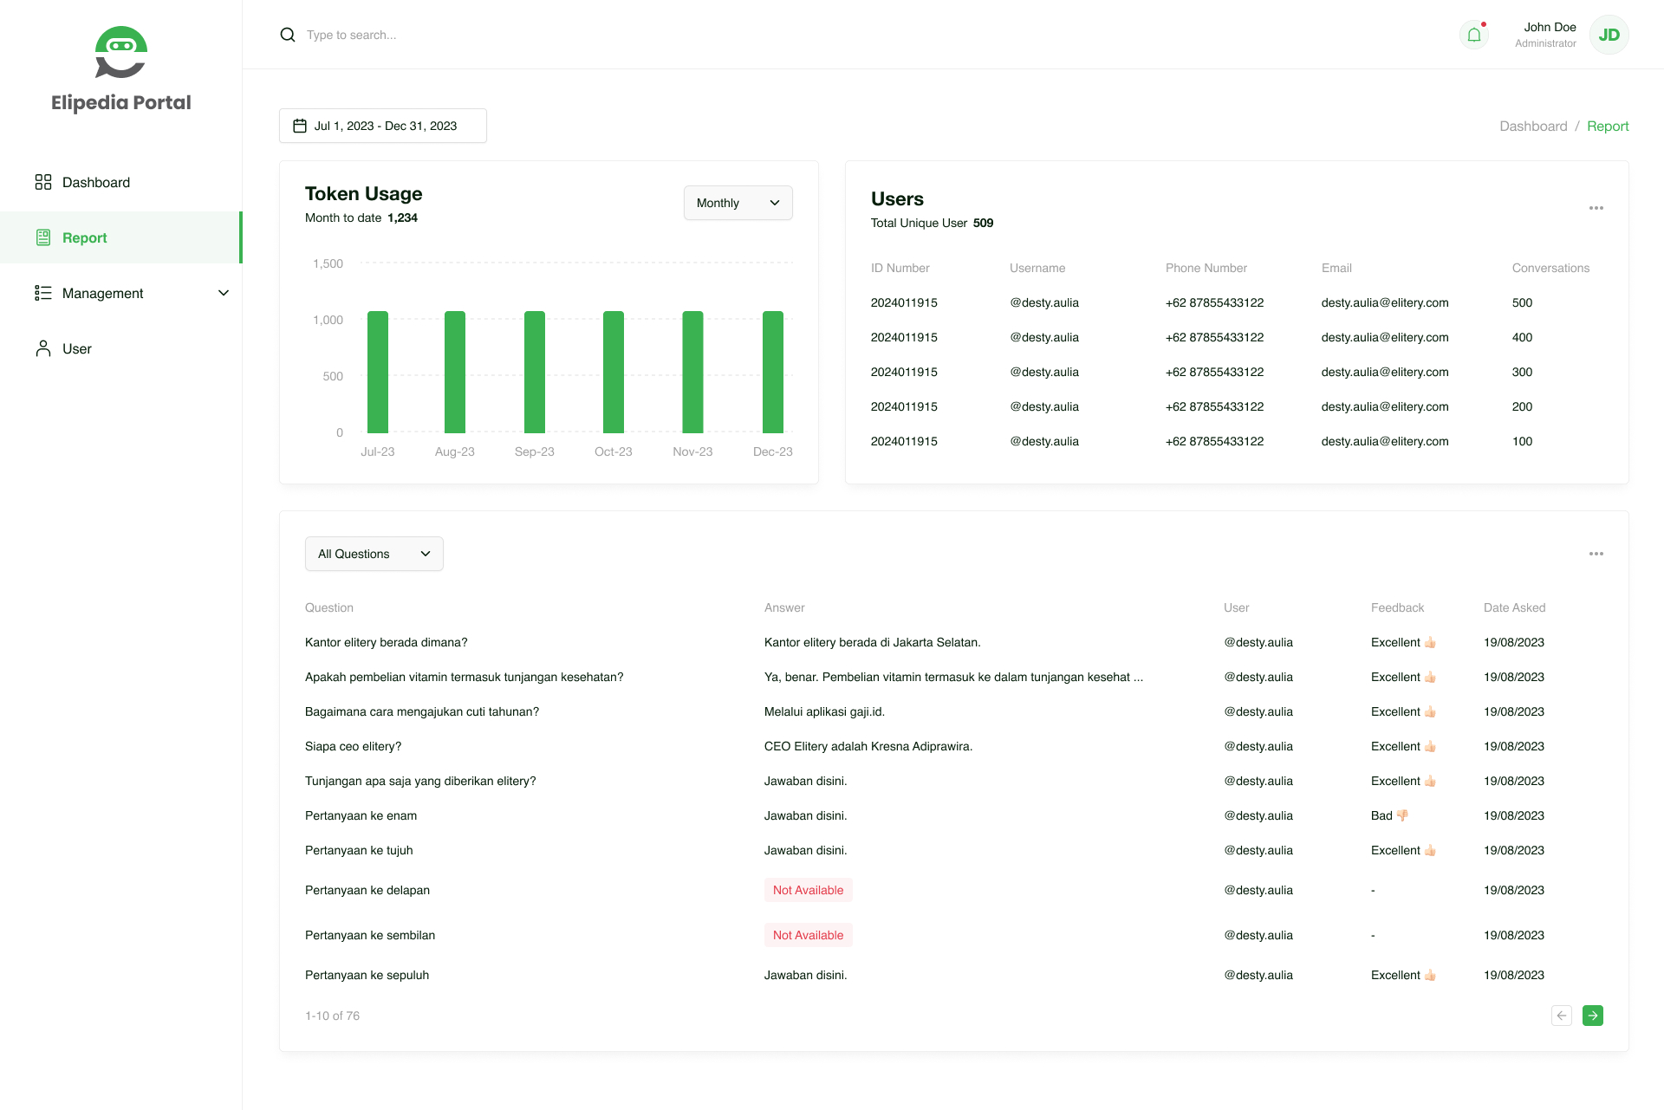
Task: Click the Report sidebar icon
Action: (43, 237)
